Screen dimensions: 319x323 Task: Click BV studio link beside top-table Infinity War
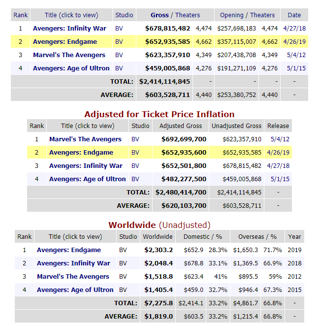pyautogui.click(x=119, y=29)
